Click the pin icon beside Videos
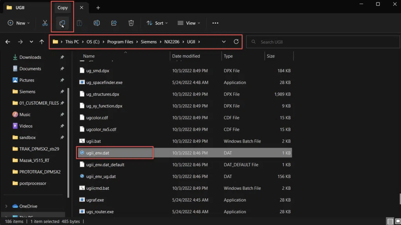This screenshot has height=225, width=401. (x=62, y=126)
